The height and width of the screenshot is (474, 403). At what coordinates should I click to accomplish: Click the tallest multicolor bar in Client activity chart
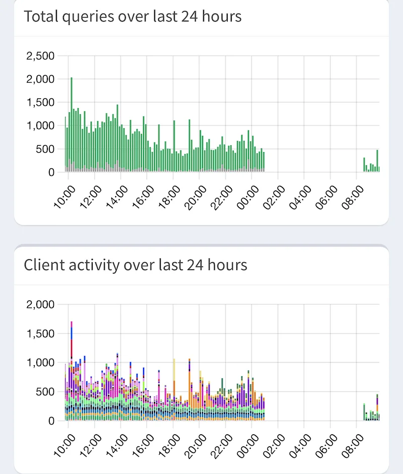tap(72, 371)
